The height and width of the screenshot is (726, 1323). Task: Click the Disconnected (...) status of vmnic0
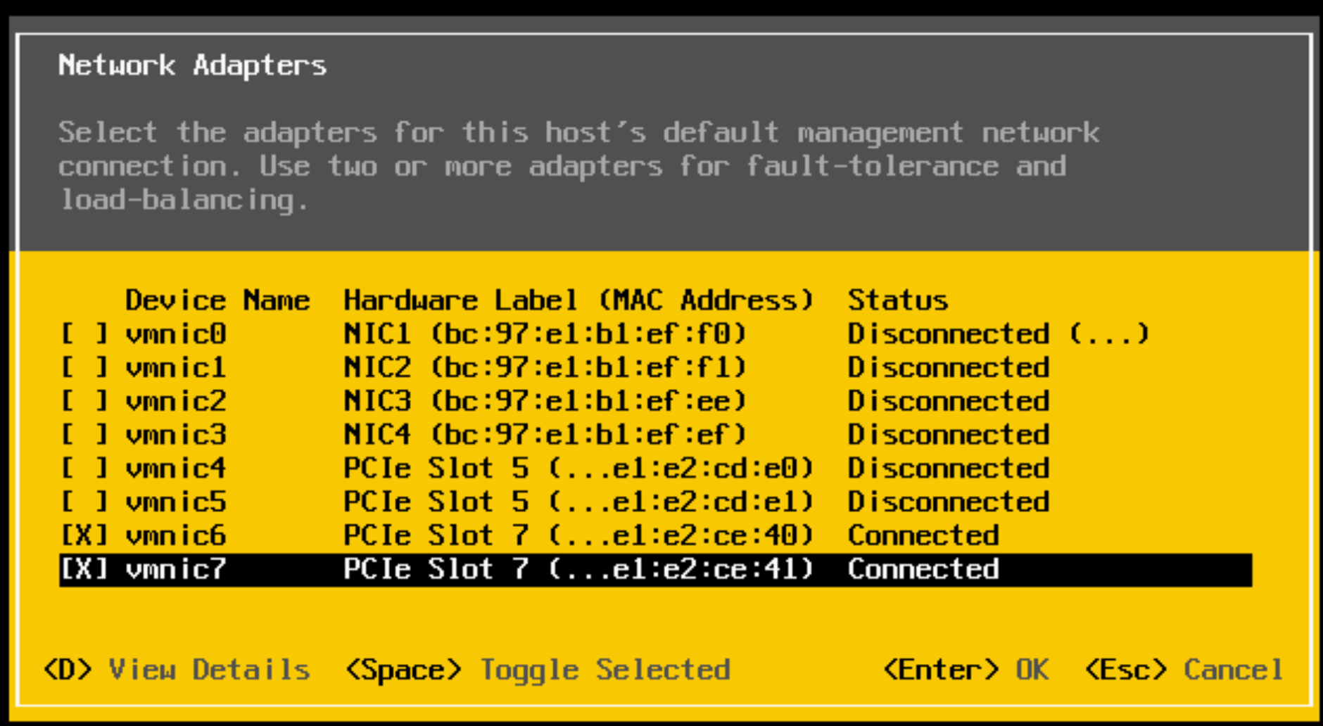pyautogui.click(x=998, y=333)
